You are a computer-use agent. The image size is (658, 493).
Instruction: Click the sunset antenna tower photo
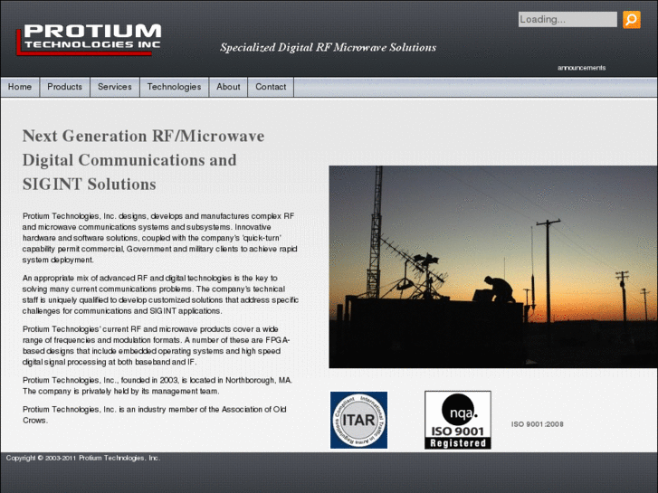point(493,267)
